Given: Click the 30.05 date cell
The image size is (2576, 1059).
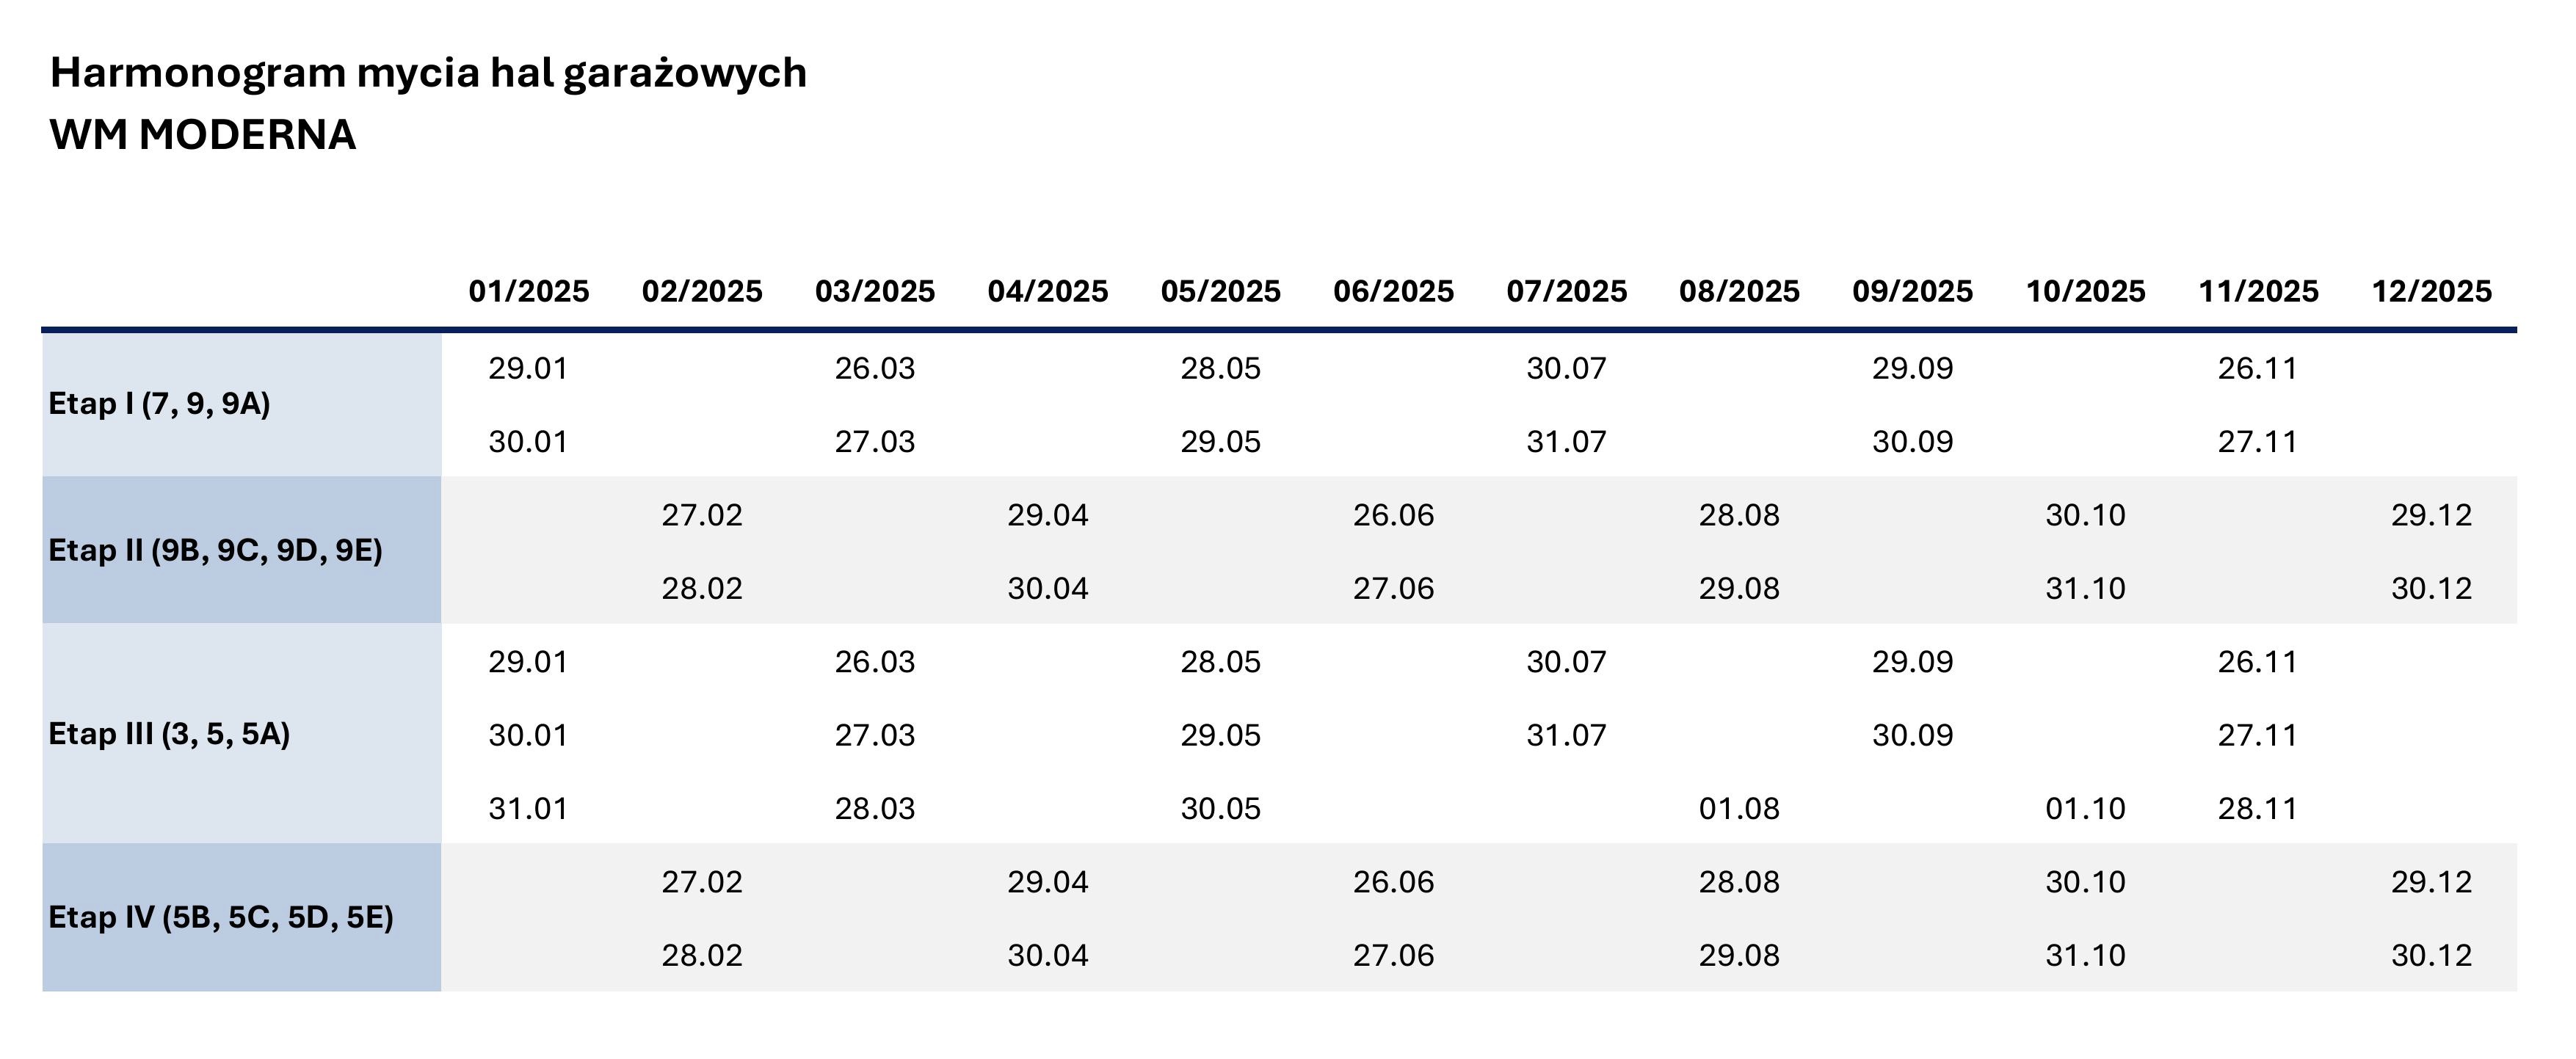Looking at the screenshot, I should (x=1220, y=808).
